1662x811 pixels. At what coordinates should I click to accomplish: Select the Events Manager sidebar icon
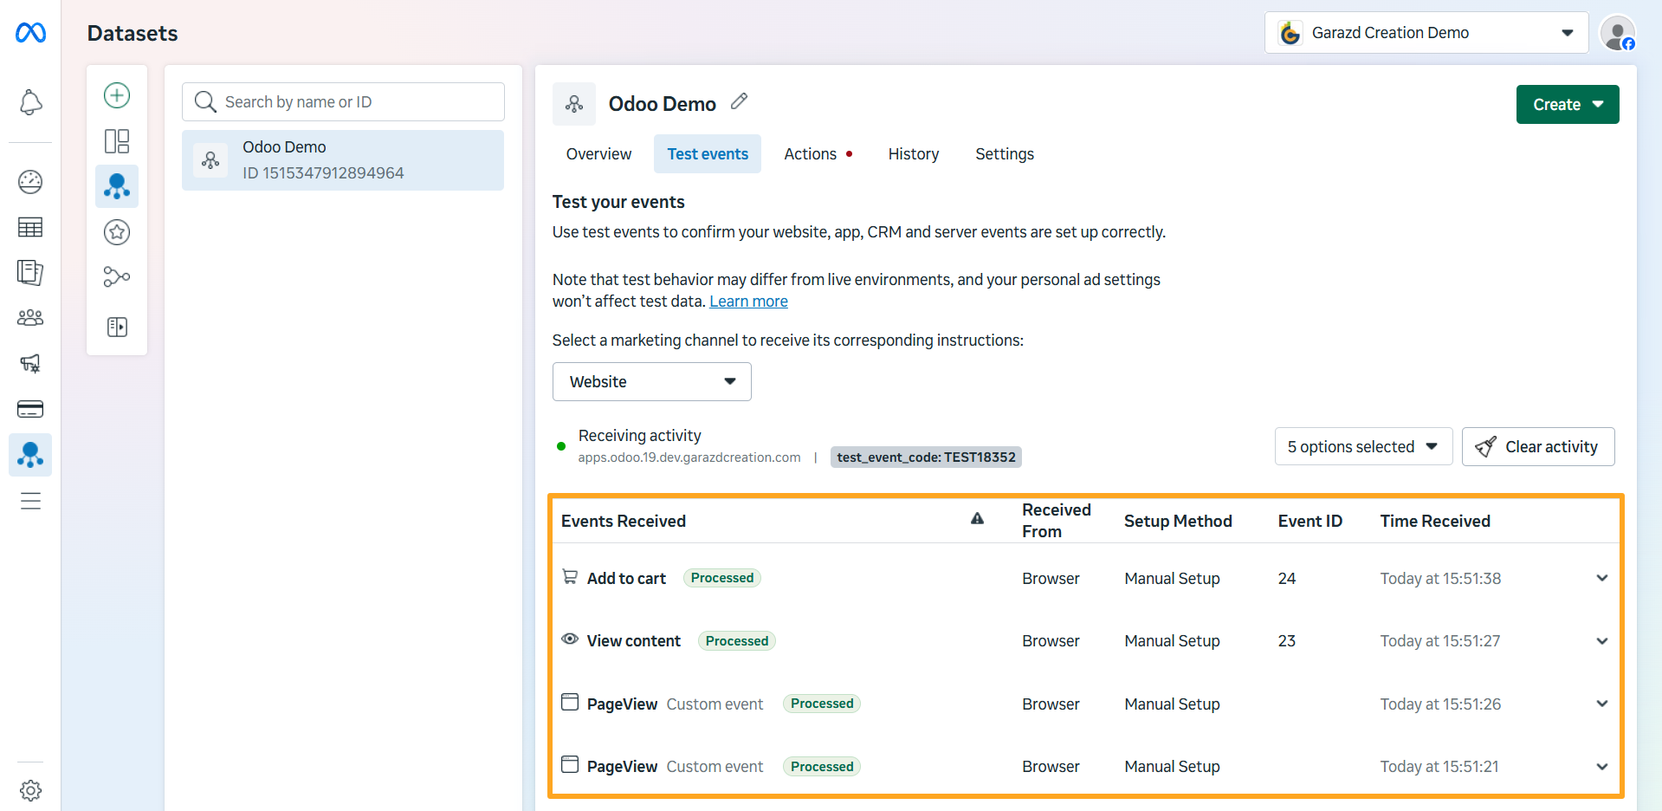(x=30, y=455)
